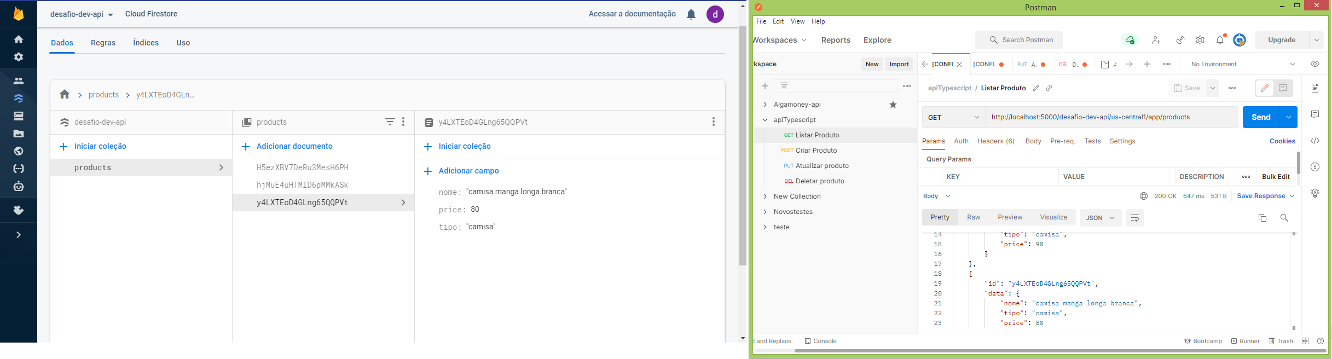Click the Search Postman field

[1019, 40]
